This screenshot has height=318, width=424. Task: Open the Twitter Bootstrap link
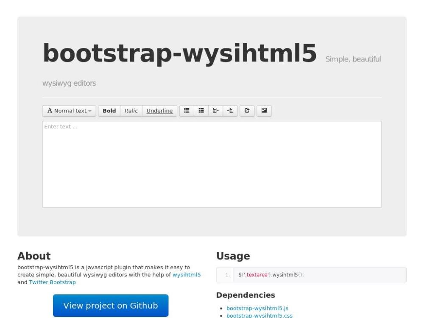coord(52,282)
